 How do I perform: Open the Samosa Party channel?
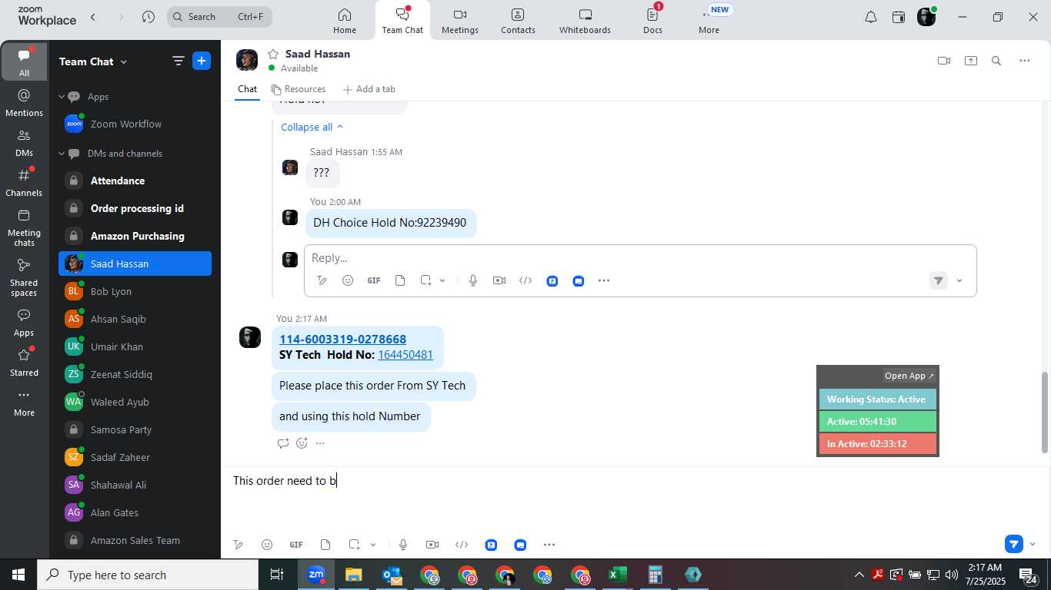pyautogui.click(x=135, y=429)
